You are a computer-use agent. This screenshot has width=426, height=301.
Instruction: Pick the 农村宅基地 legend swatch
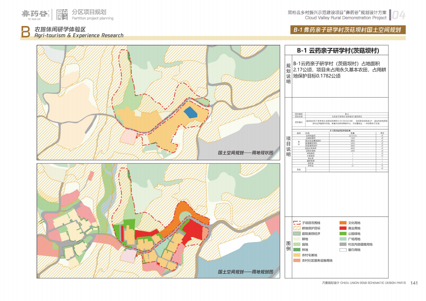point(297,255)
